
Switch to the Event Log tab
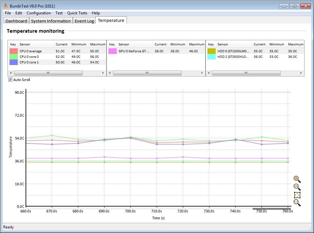point(84,21)
